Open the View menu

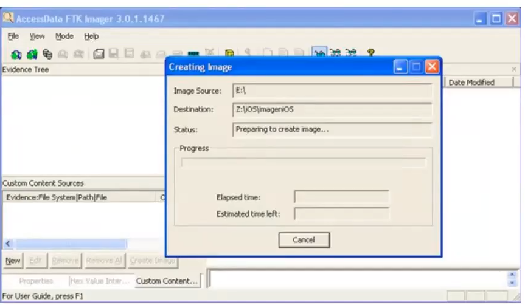tap(37, 36)
